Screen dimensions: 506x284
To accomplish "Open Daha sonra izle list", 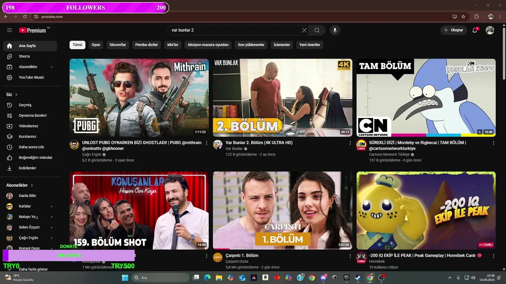I will pos(30,147).
